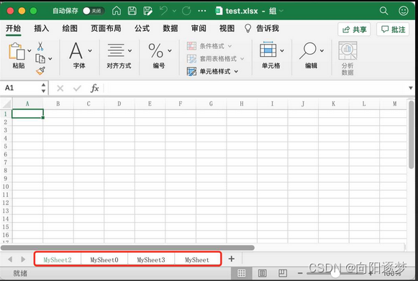
Task: Undo the last action
Action: click(163, 11)
